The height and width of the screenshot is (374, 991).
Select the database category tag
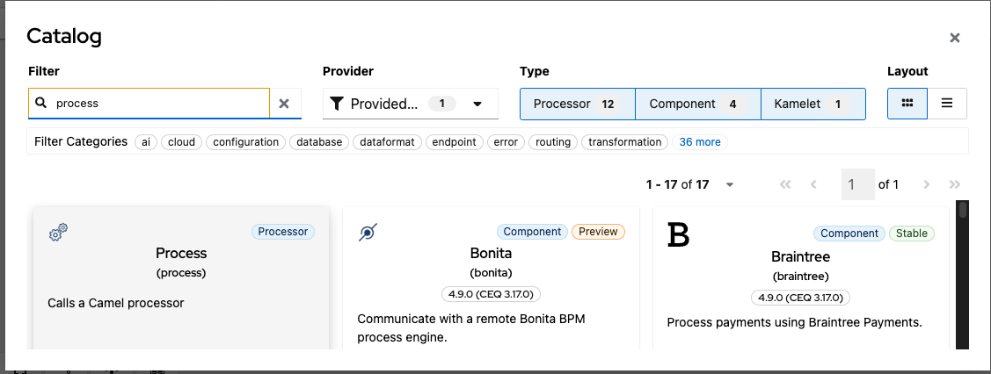(x=319, y=142)
